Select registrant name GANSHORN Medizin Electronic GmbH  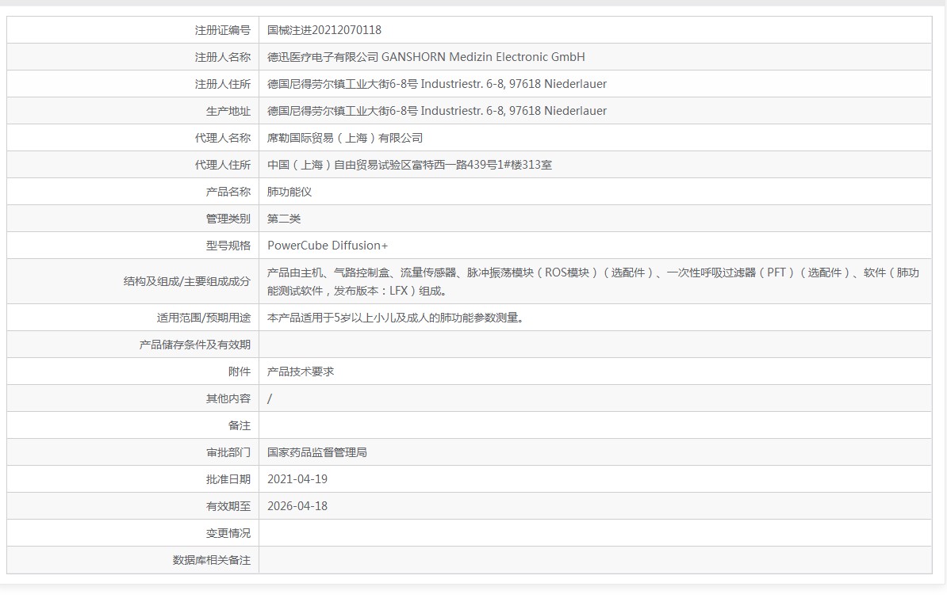click(x=483, y=57)
